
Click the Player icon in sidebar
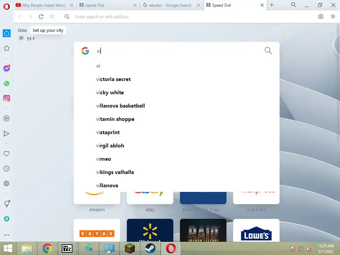click(7, 119)
